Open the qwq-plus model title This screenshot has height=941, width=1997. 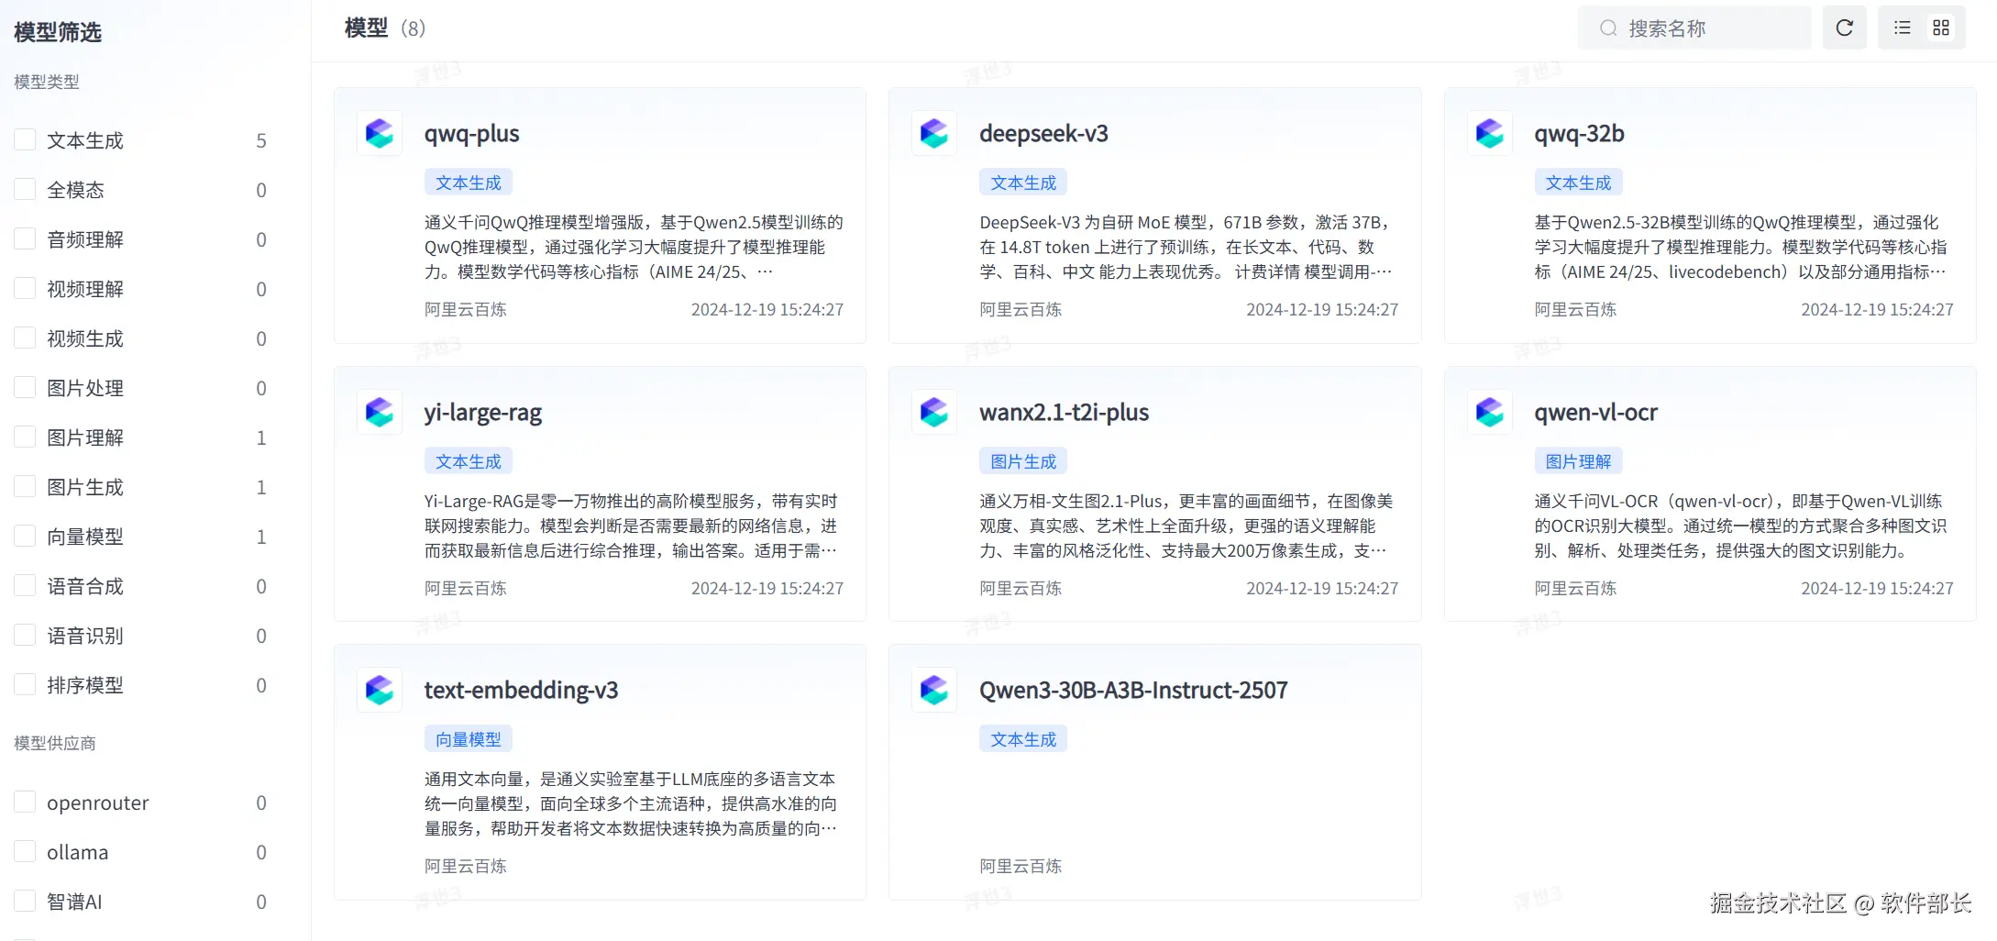(x=471, y=134)
